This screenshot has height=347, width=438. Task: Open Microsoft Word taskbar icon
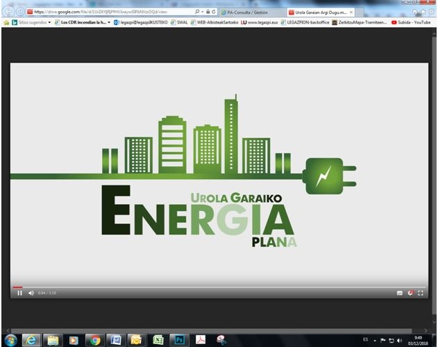click(116, 340)
